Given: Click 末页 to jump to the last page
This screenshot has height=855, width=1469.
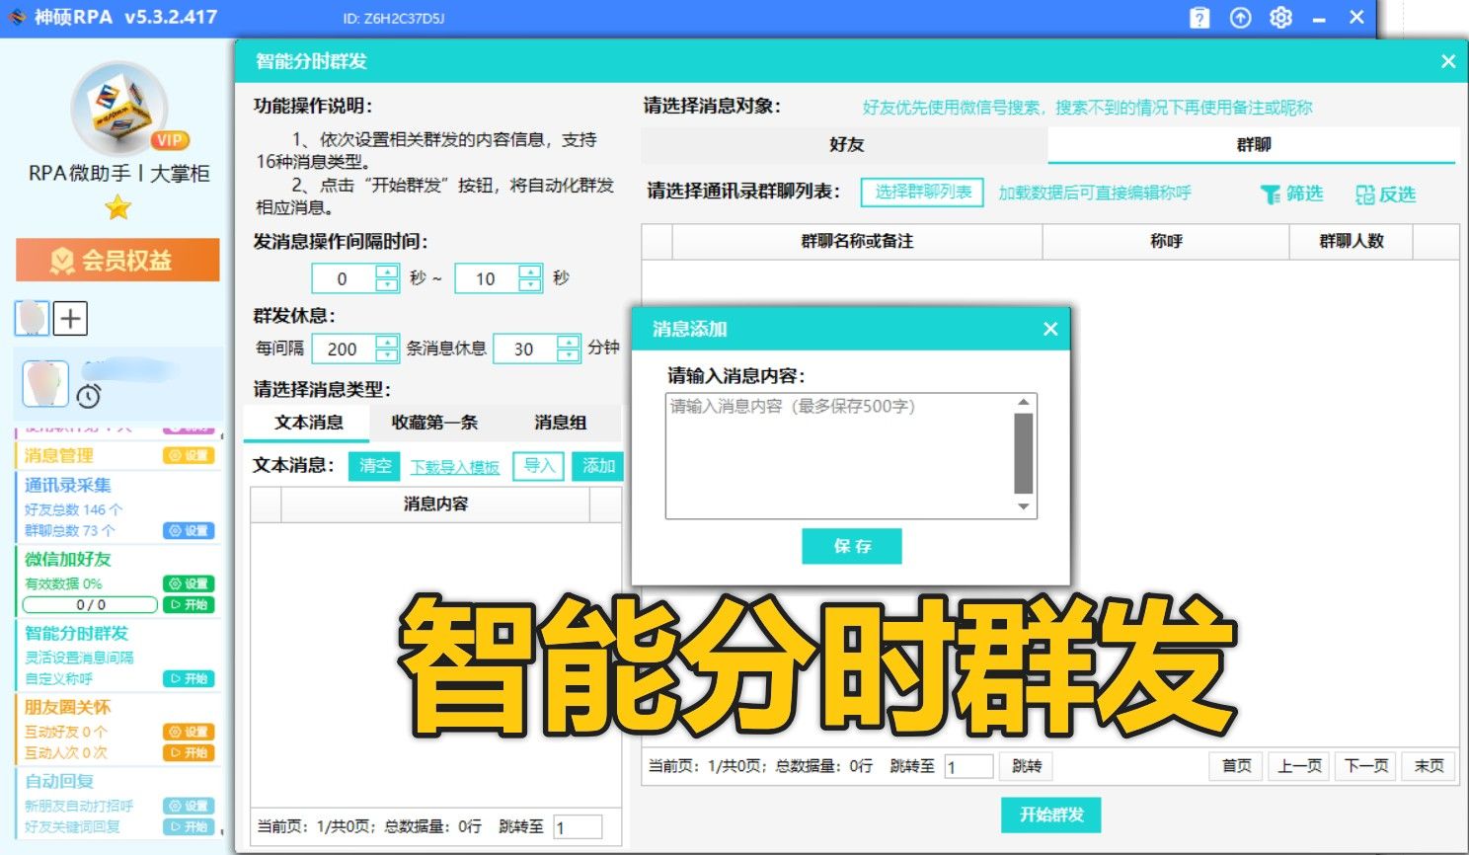Looking at the screenshot, I should (x=1427, y=765).
